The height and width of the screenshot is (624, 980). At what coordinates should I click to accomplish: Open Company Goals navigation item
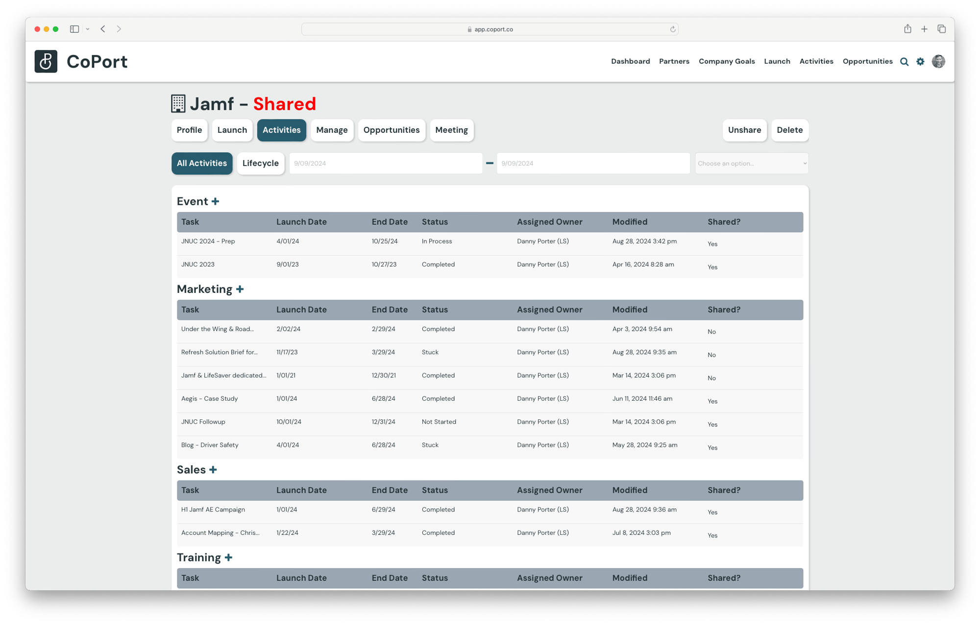(x=727, y=61)
